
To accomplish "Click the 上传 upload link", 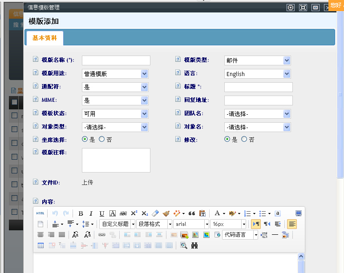I will click(x=88, y=182).
